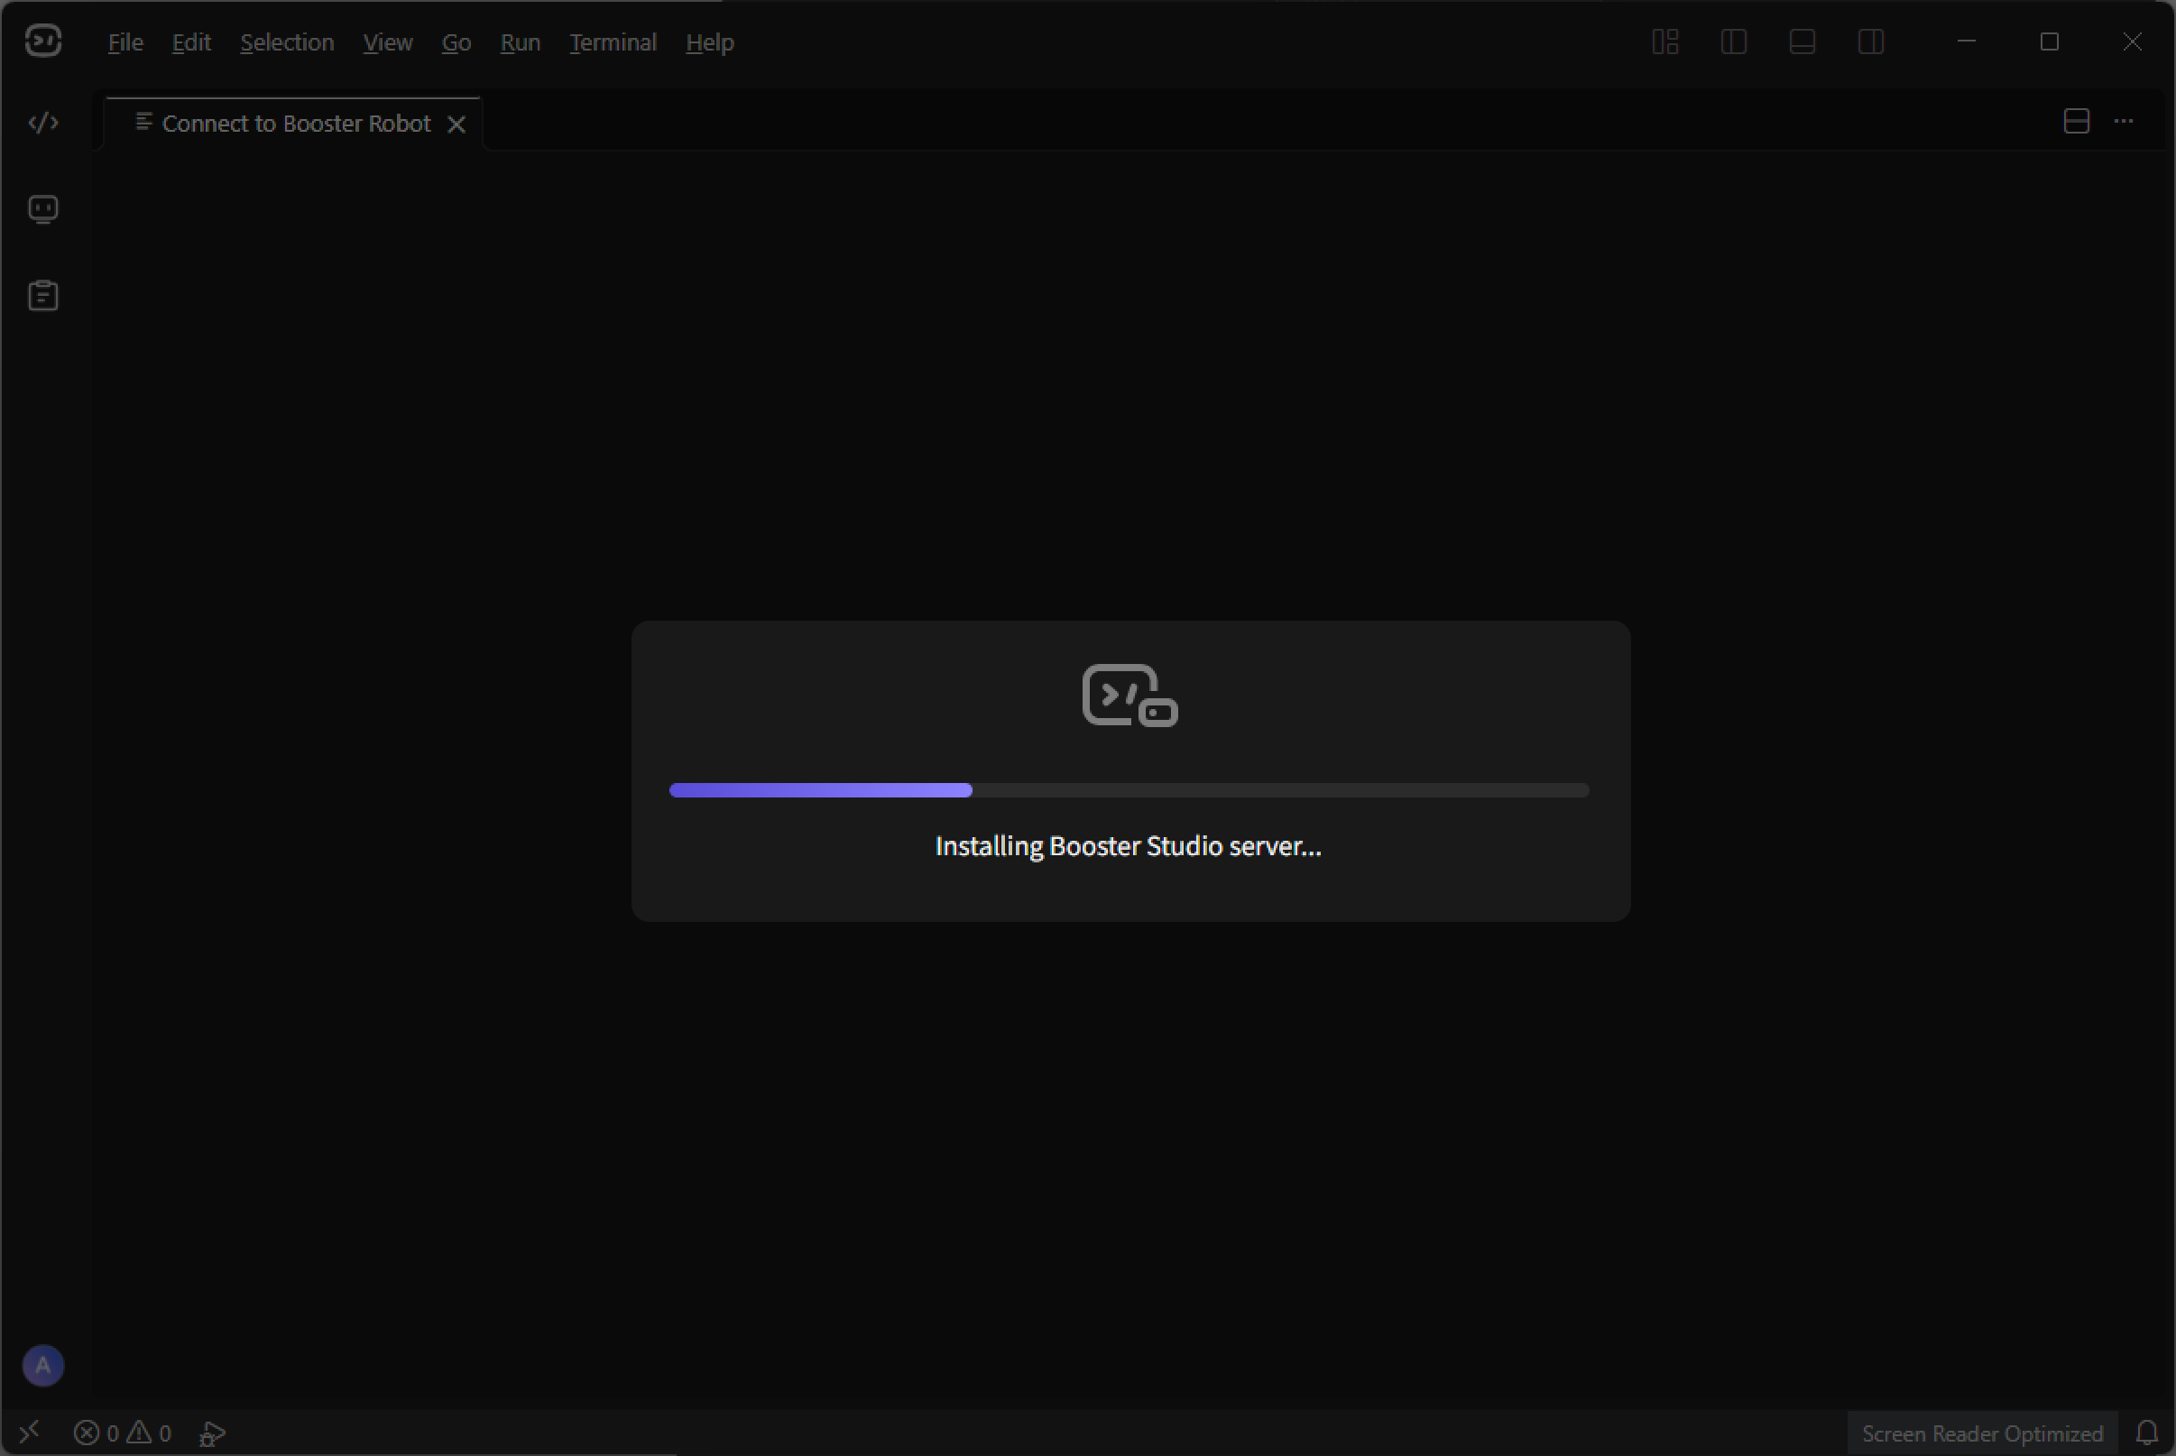Open the Go menu
The height and width of the screenshot is (1456, 2176).
[456, 42]
